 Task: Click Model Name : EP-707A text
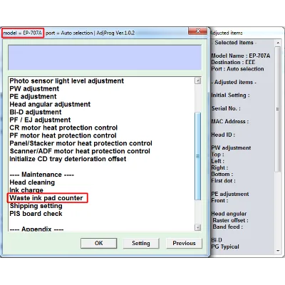point(241,56)
